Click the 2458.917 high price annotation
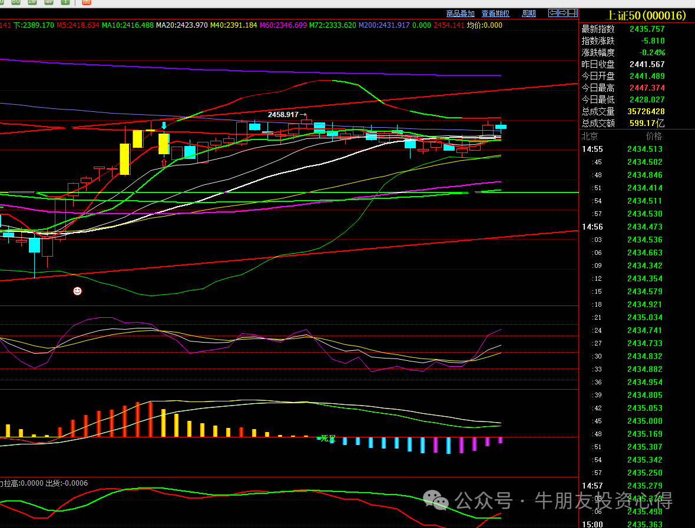This screenshot has height=528, width=695. click(x=284, y=115)
